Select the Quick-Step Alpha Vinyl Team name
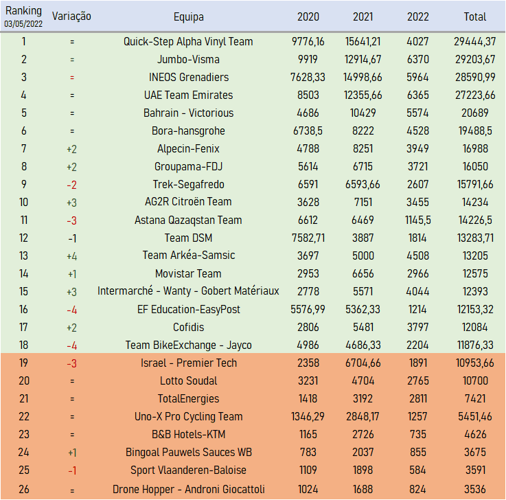This screenshot has height=500, width=506. pos(188,41)
